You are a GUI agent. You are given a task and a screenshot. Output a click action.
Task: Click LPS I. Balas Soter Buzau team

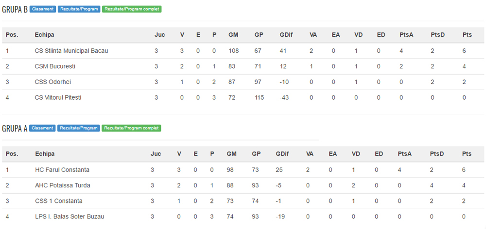(x=69, y=216)
